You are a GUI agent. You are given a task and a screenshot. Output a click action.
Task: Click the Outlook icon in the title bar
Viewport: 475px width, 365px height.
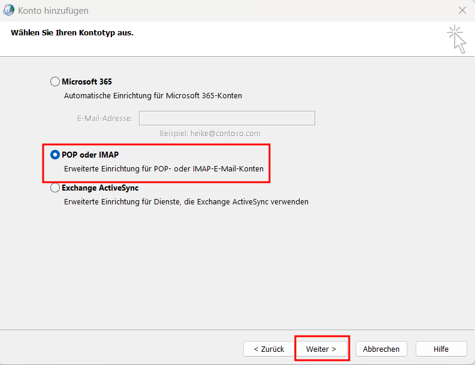point(9,11)
